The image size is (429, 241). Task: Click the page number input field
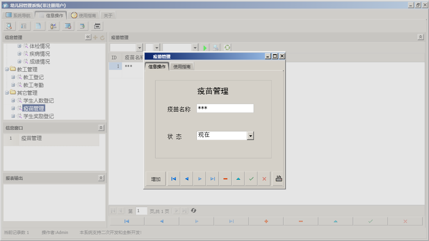tap(141, 211)
